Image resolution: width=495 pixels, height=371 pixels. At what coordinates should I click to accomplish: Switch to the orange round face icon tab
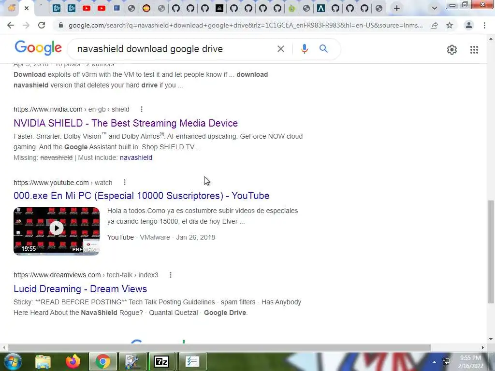click(x=146, y=9)
